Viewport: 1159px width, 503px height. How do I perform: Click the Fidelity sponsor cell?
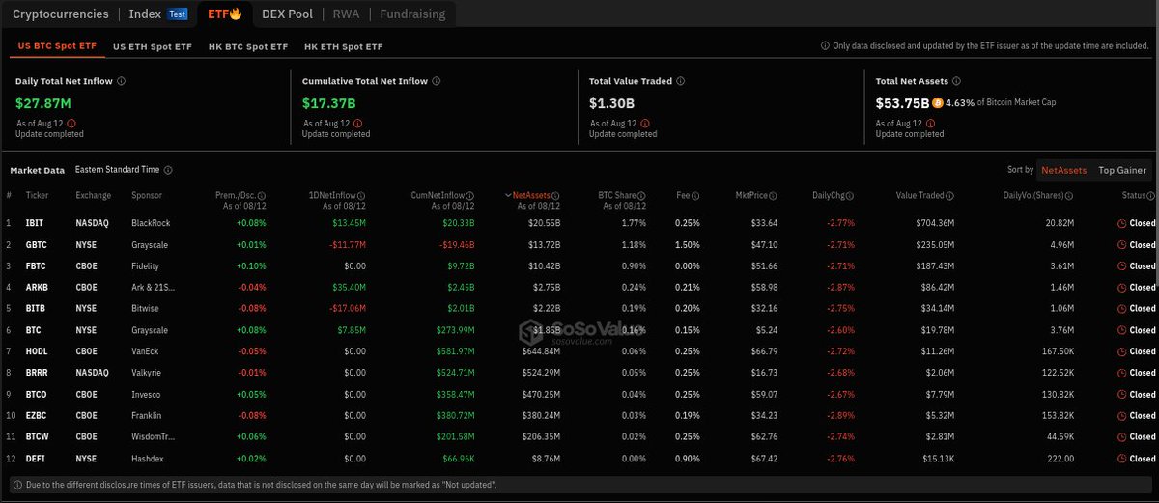(x=147, y=265)
